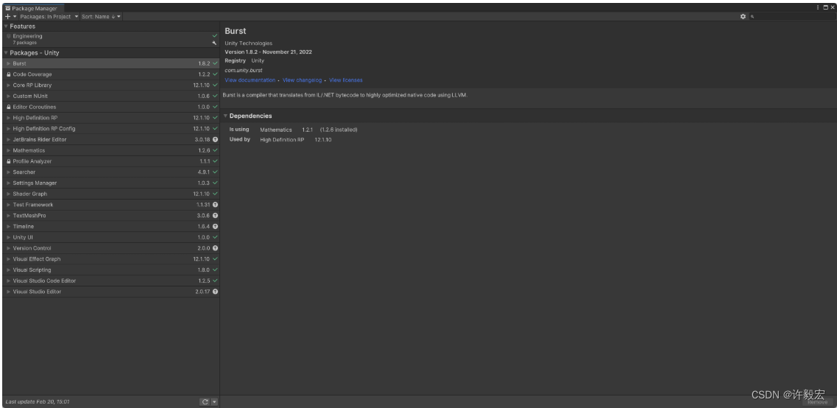Click update-available icon on JetBrains Rider Editor
Image resolution: width=837 pixels, height=408 pixels.
(215, 139)
